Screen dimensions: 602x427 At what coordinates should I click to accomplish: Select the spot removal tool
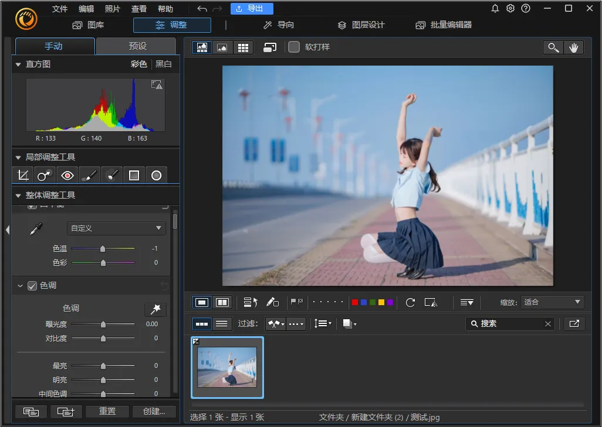click(x=45, y=175)
